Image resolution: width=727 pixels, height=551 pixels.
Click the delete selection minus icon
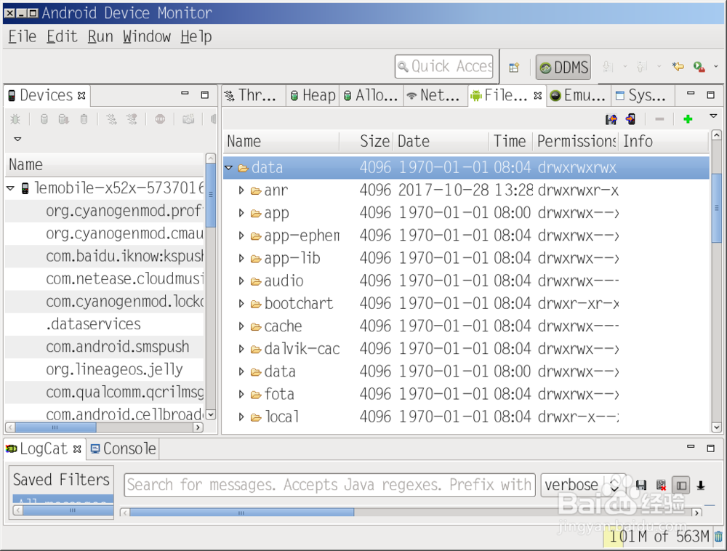pos(659,119)
